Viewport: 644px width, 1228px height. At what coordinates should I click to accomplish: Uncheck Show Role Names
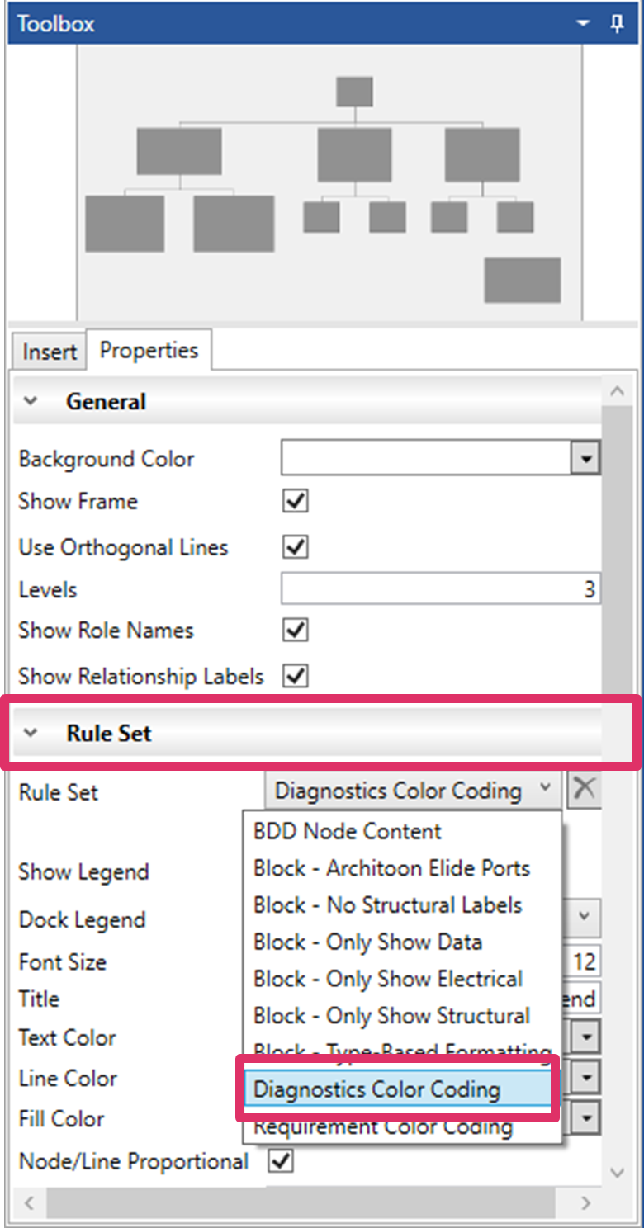tap(295, 631)
